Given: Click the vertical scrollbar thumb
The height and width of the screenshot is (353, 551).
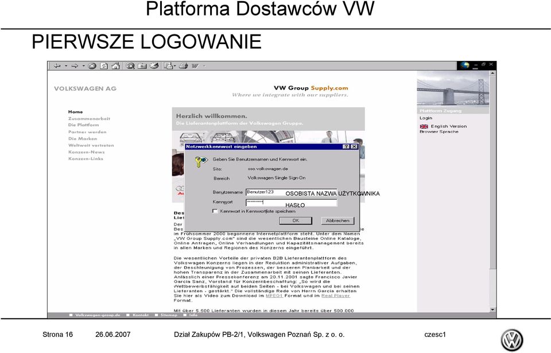Looking at the screenshot, I should click(x=492, y=172).
